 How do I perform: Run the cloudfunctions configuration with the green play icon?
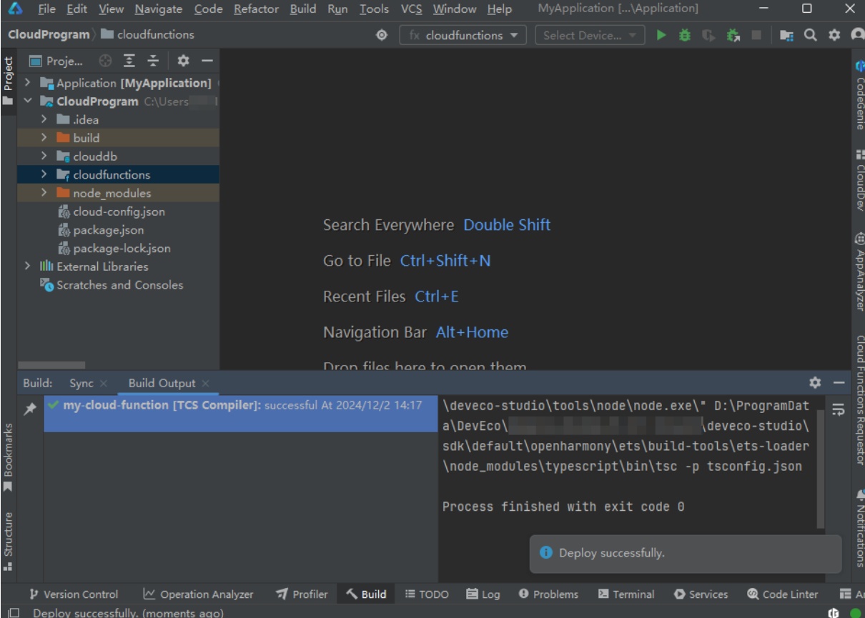[661, 35]
